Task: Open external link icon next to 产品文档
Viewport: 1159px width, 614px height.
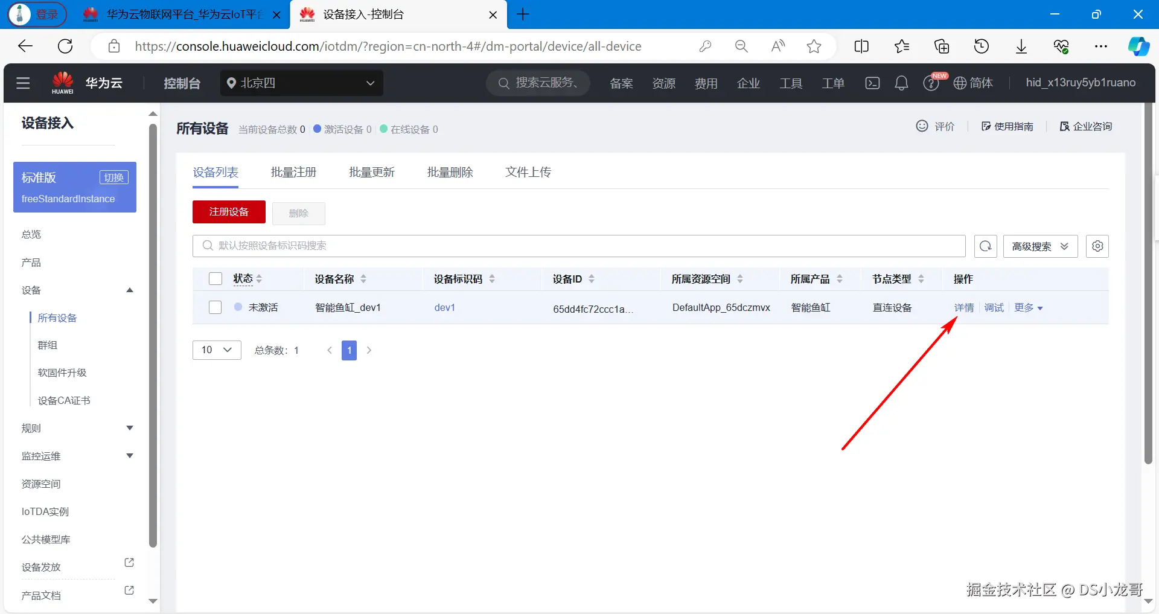Action: coord(129,590)
